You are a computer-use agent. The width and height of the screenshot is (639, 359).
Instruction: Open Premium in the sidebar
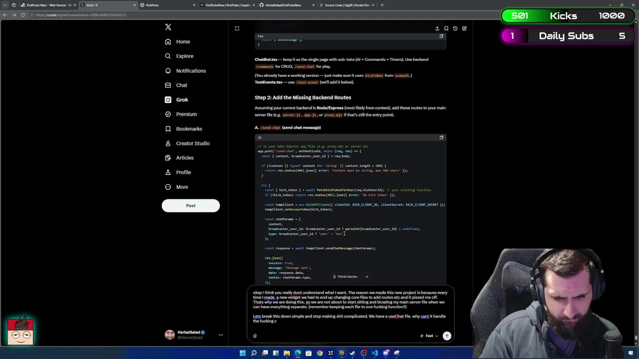181,114
